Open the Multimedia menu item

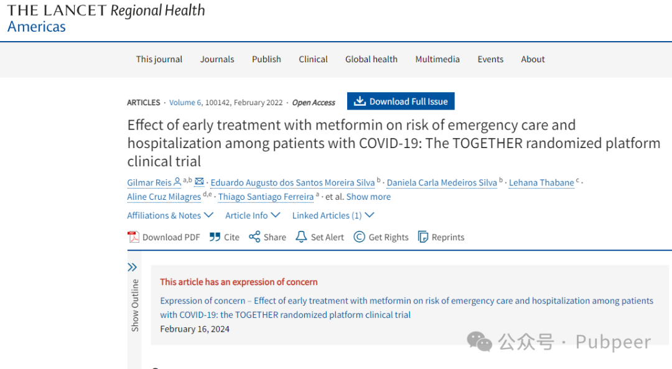pyautogui.click(x=437, y=59)
